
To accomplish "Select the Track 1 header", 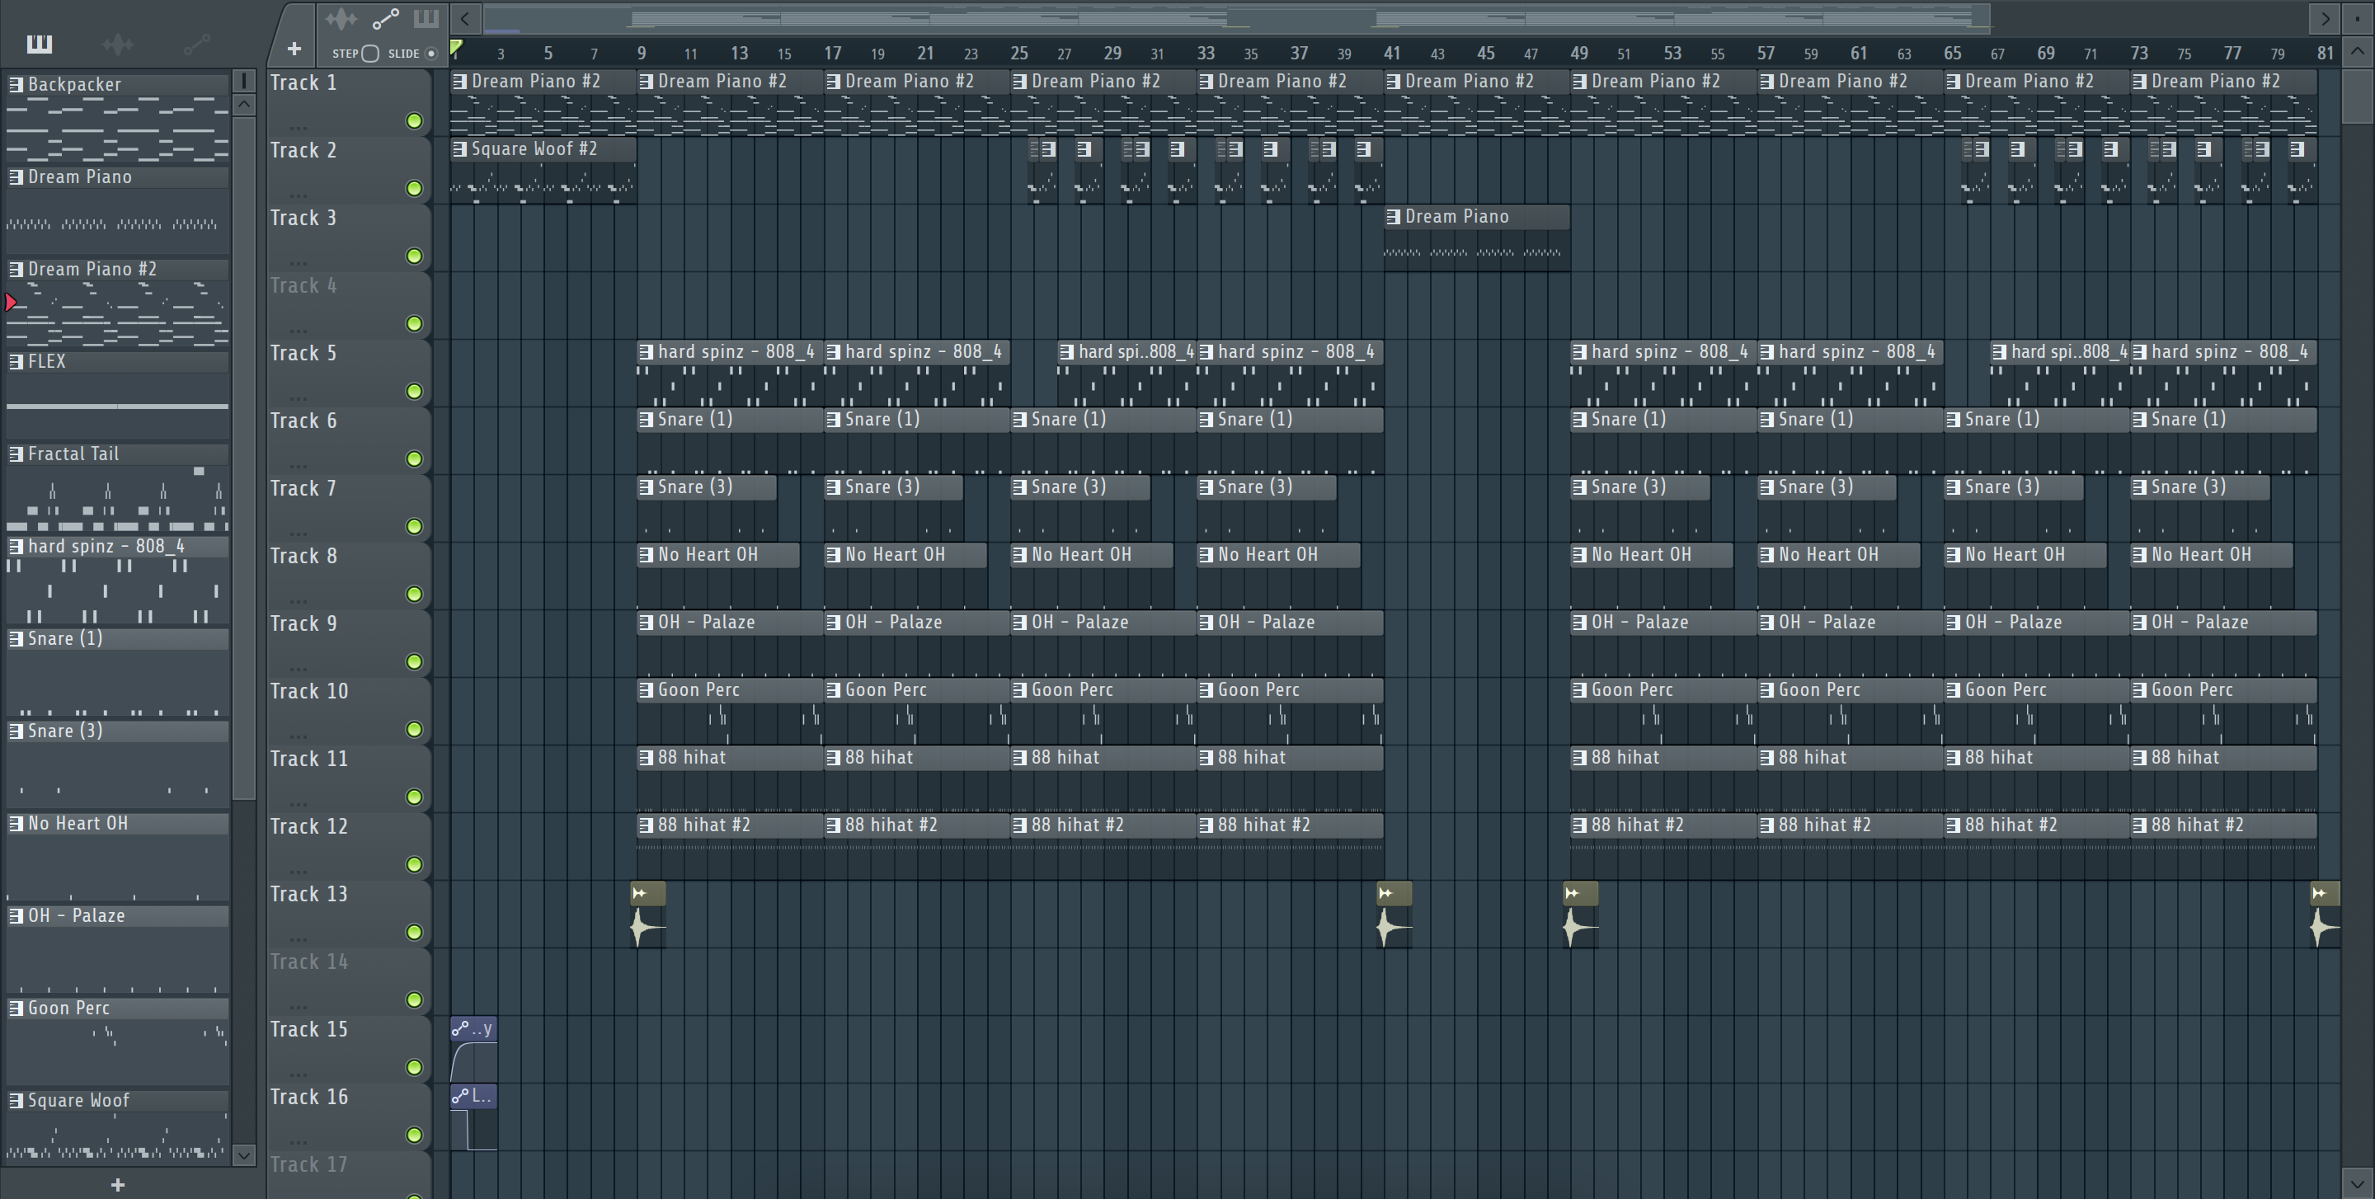I will pyautogui.click(x=350, y=102).
